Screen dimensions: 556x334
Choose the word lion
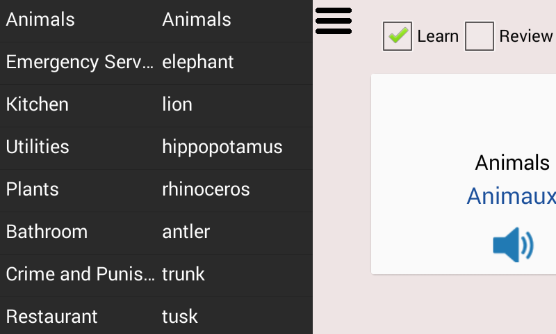click(177, 105)
